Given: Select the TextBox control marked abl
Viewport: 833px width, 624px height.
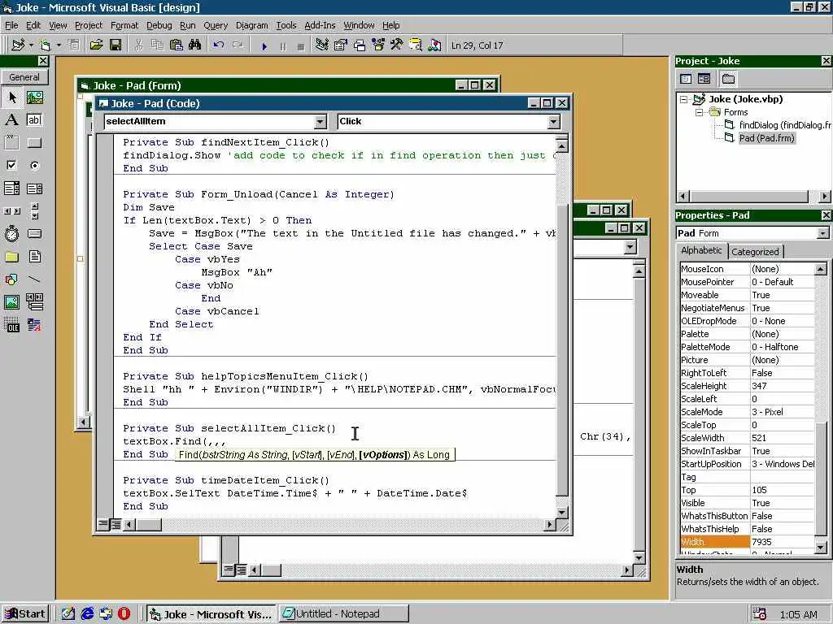Looking at the screenshot, I should [34, 120].
